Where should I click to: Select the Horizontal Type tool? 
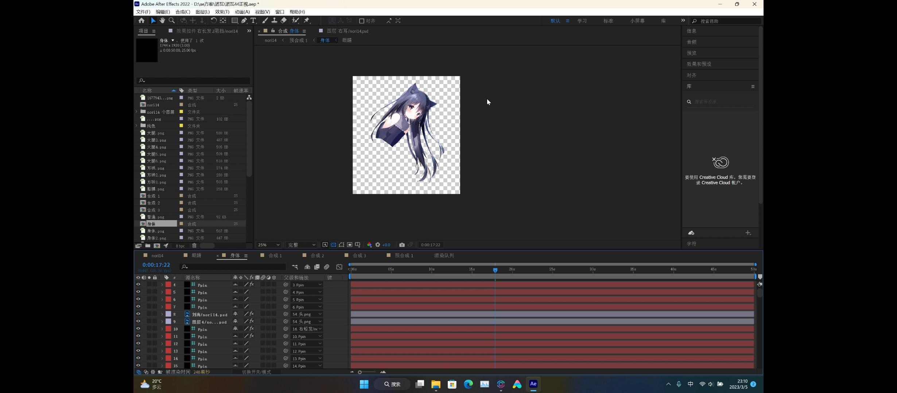click(x=253, y=21)
